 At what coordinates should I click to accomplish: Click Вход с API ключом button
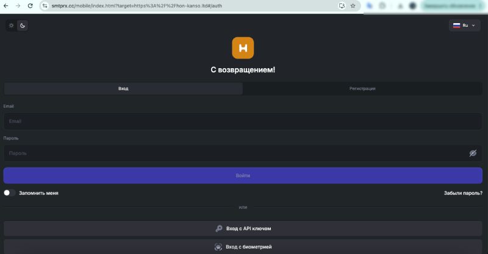(x=243, y=228)
